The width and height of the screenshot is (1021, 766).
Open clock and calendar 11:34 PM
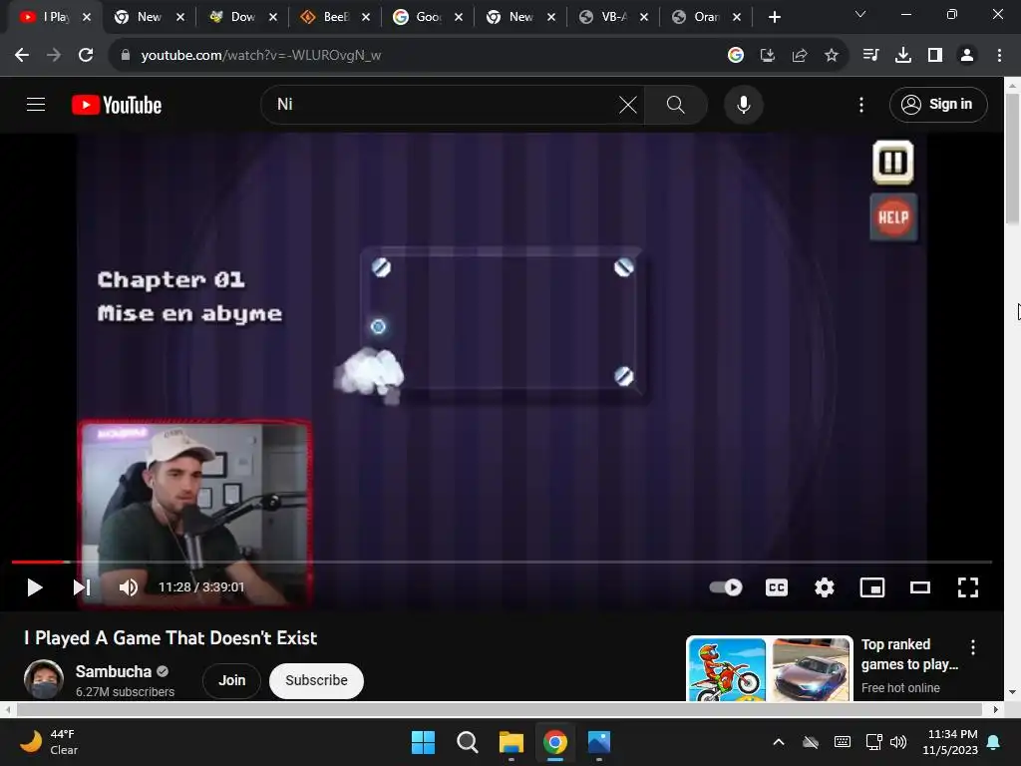[950, 742]
